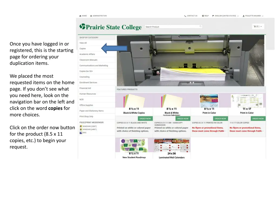
Task: Open Administration gear icon link
Action: pos(91,16)
